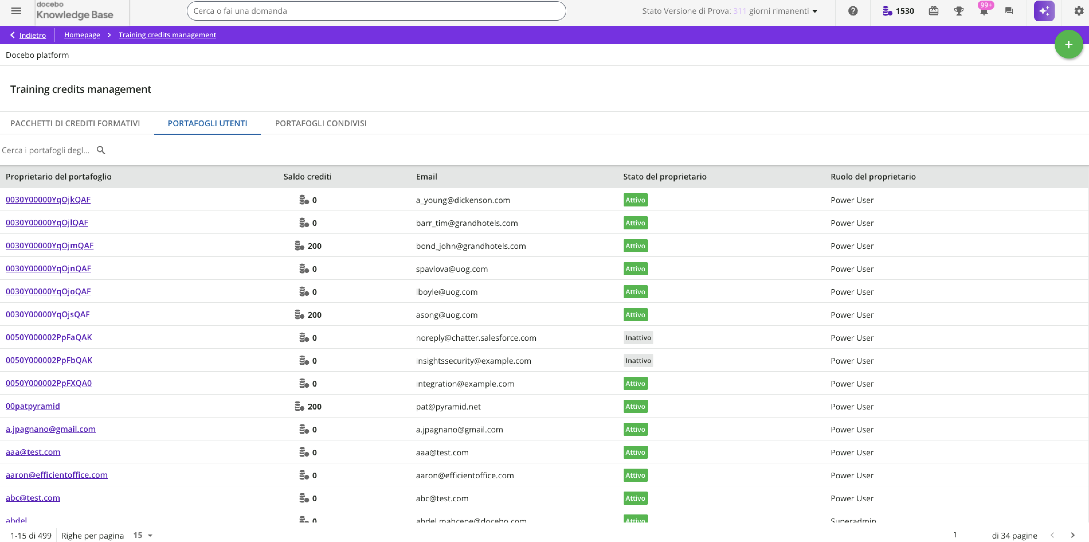
Task: Open the chat messages icon
Action: tap(1009, 11)
